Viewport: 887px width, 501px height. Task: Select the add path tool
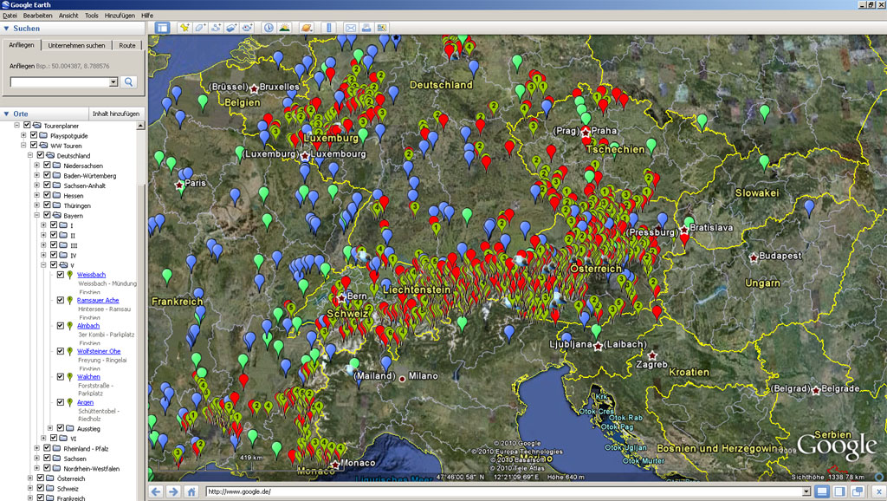(x=216, y=28)
